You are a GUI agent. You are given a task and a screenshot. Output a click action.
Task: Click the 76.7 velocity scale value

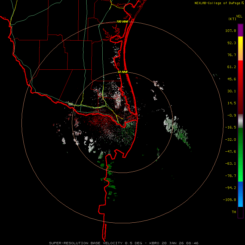tap(232, 55)
